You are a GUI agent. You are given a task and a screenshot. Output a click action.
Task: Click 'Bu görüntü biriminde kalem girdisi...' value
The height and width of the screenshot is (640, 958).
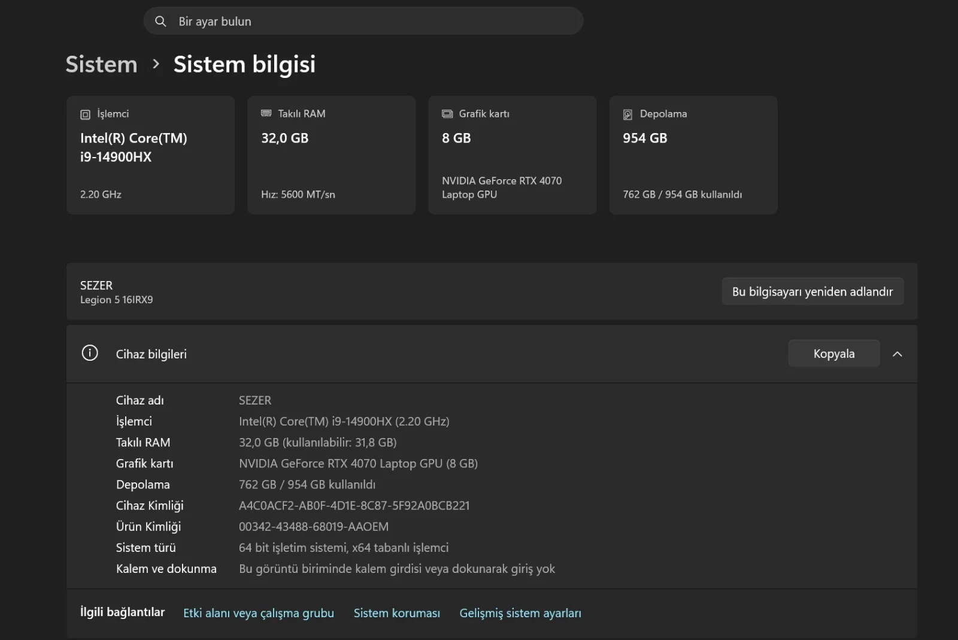tap(397, 569)
